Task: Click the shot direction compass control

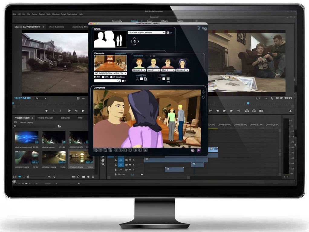Action: 135,41
